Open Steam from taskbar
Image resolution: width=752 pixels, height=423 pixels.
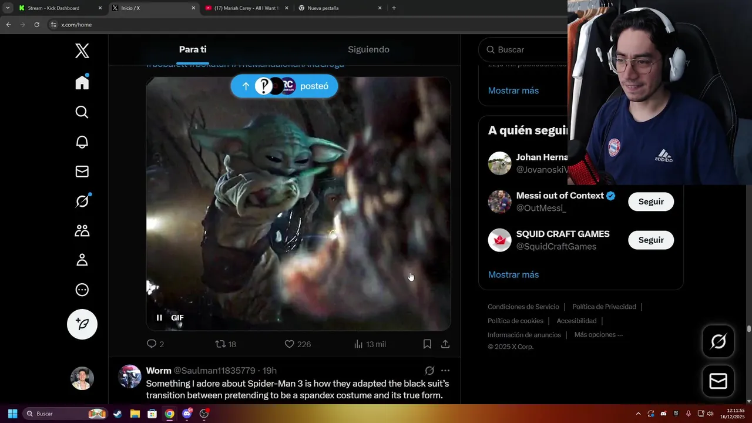pyautogui.click(x=117, y=414)
